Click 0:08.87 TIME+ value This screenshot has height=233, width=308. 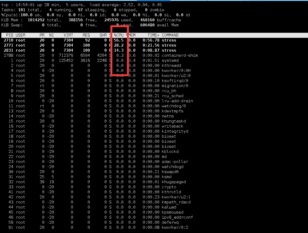click(151, 51)
